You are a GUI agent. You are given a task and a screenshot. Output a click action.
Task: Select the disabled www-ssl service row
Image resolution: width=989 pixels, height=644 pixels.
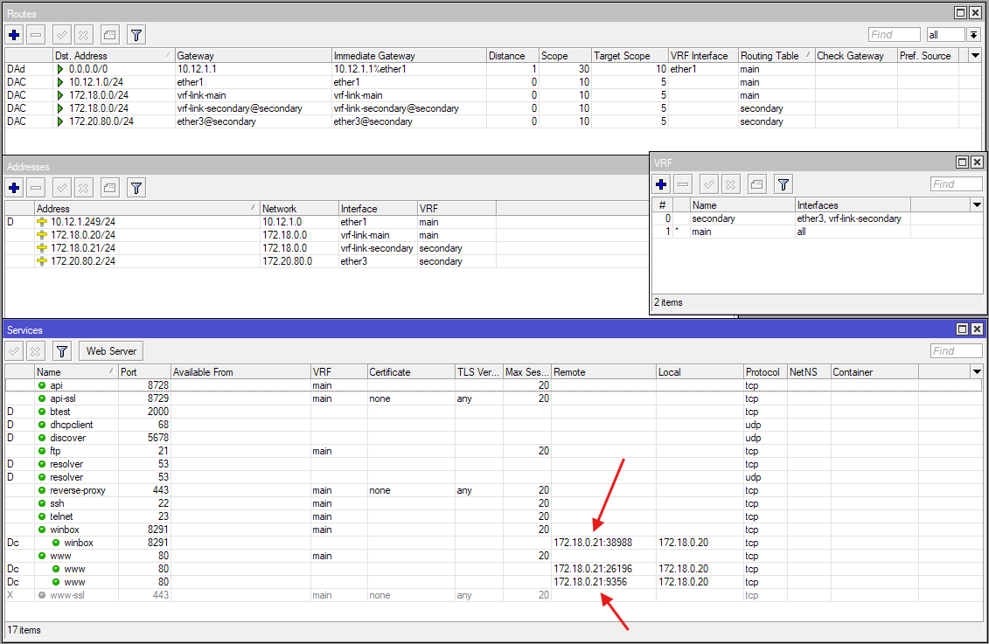tap(493, 595)
